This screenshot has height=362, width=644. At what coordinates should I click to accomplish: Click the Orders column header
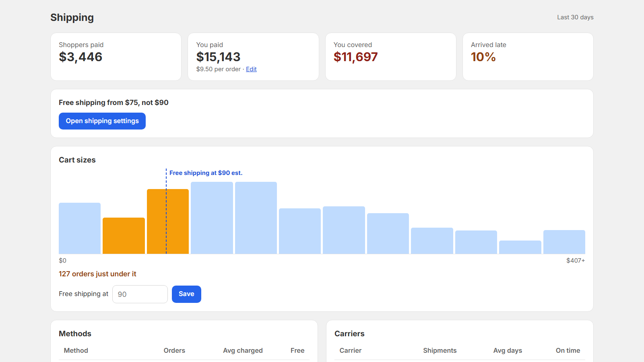[x=174, y=350]
